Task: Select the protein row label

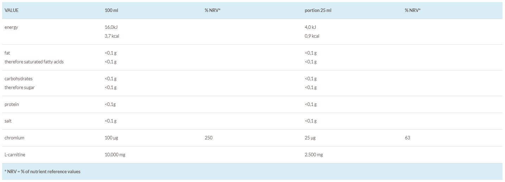Action: (x=12, y=105)
